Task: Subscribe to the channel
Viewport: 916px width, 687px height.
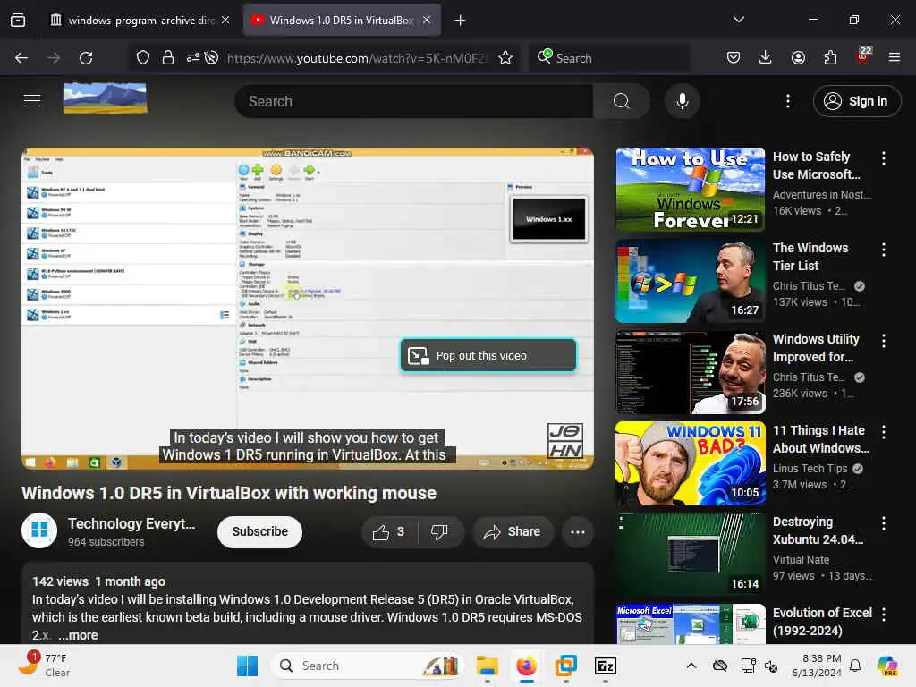Action: click(x=260, y=531)
